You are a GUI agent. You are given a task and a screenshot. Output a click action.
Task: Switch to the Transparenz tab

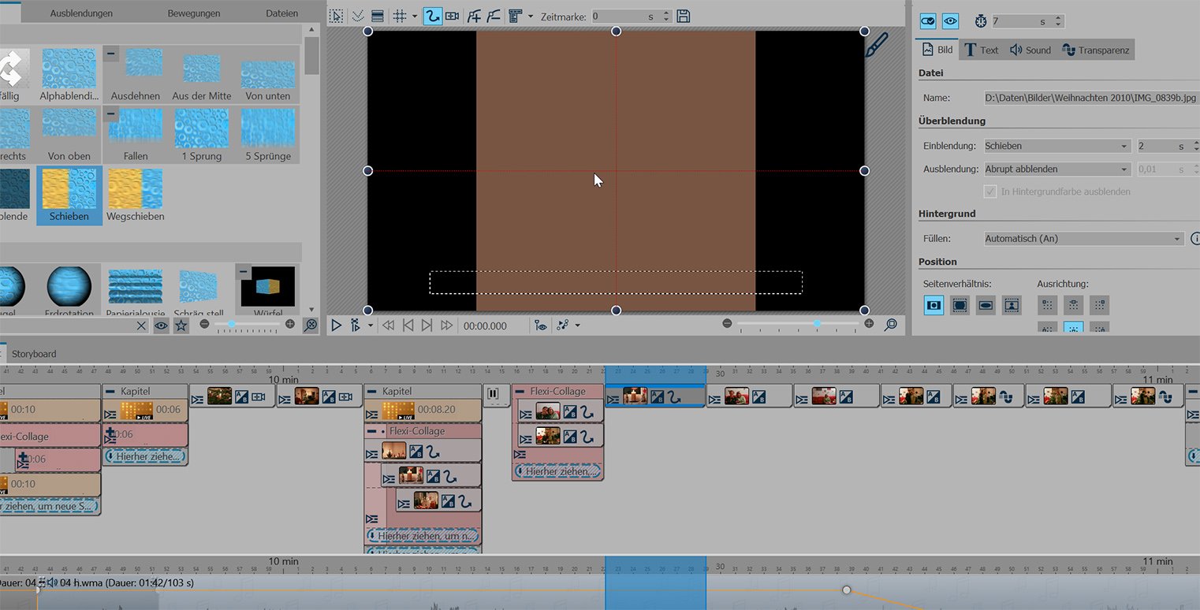(1096, 50)
